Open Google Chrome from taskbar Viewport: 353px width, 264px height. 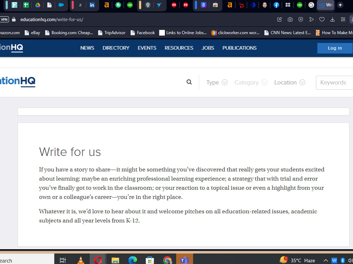(167, 260)
